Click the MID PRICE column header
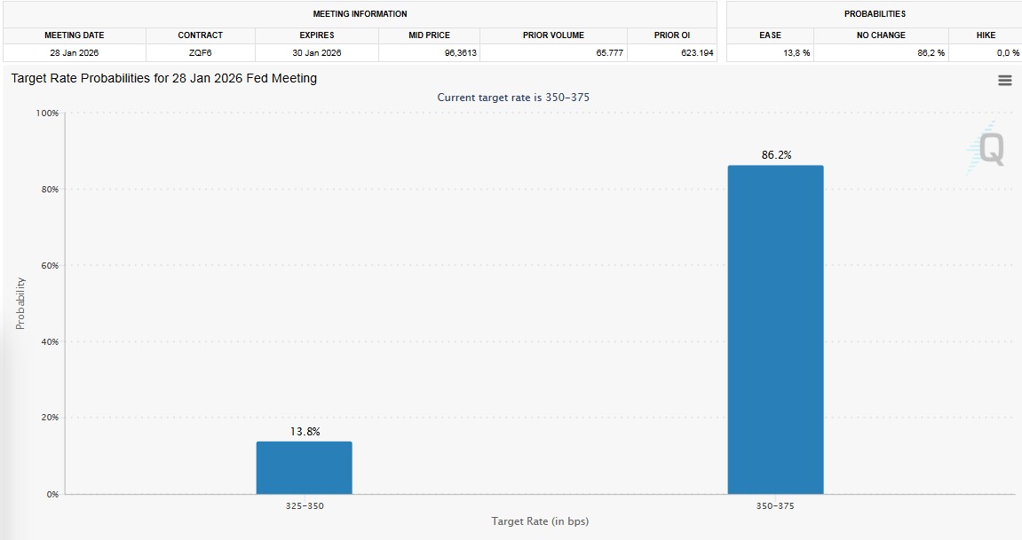 pyautogui.click(x=429, y=35)
